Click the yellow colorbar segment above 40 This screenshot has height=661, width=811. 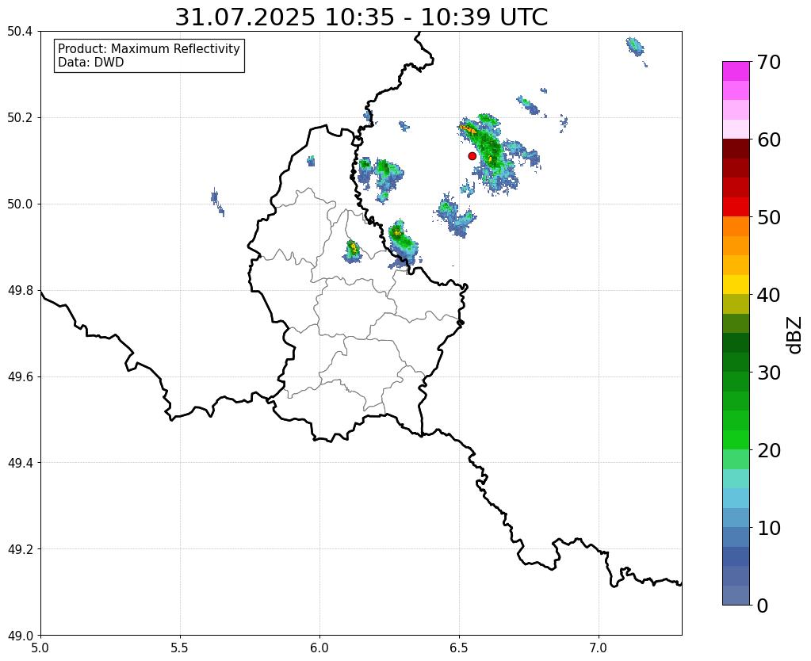[x=736, y=285]
